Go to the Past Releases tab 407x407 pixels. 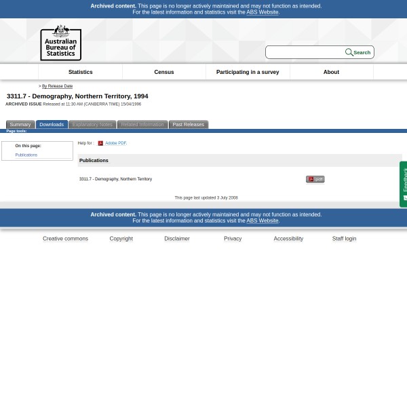pyautogui.click(x=188, y=125)
